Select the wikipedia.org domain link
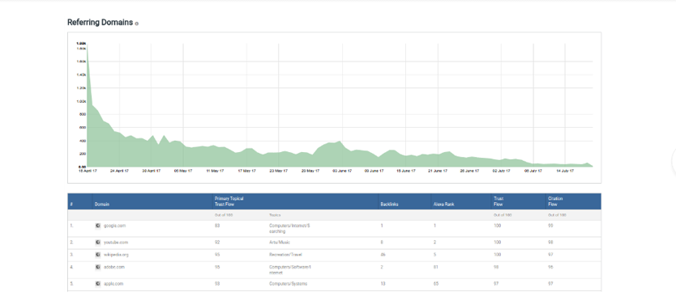676x305 pixels. click(116, 255)
